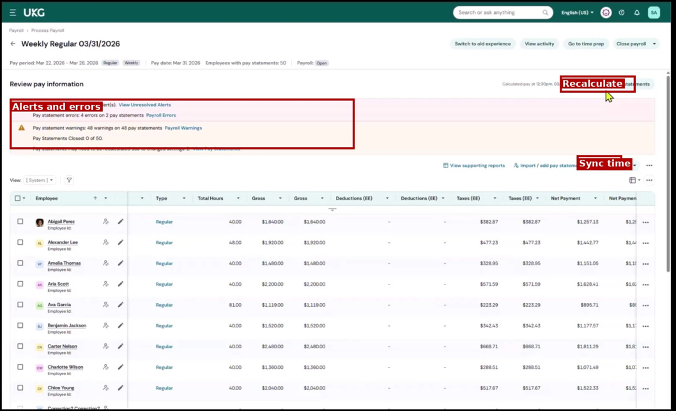Expand the select-all checkbox dropdown arrow
The width and height of the screenshot is (676, 411).
coord(24,198)
